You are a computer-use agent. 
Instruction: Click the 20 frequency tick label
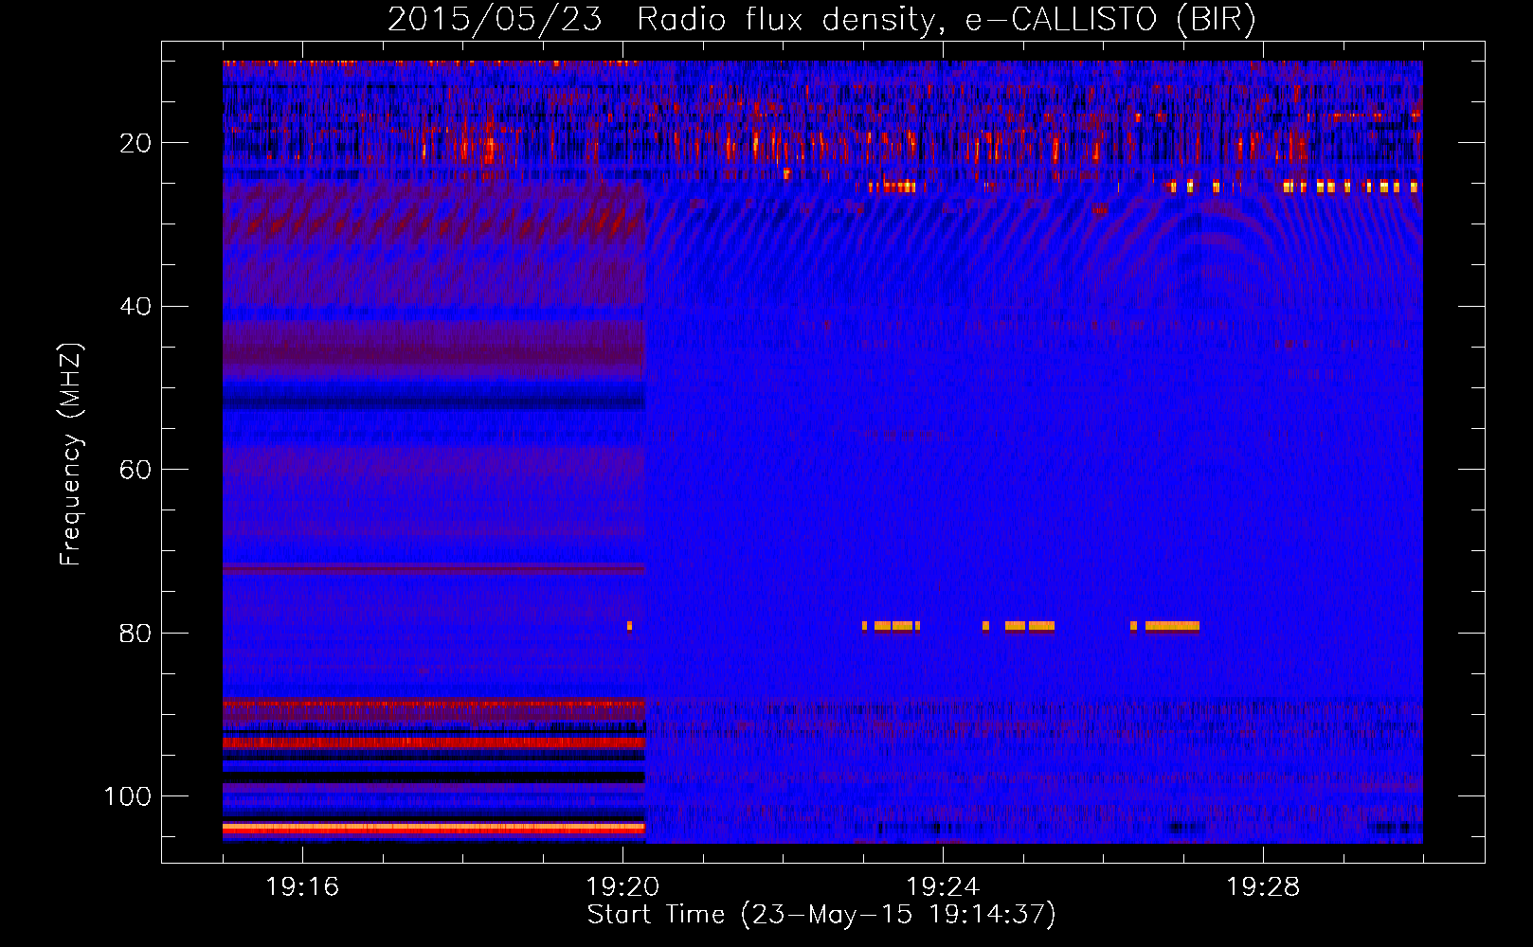pyautogui.click(x=135, y=143)
